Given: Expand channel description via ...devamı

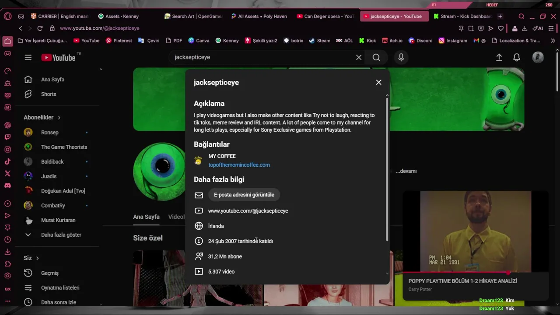Looking at the screenshot, I should coord(406,171).
